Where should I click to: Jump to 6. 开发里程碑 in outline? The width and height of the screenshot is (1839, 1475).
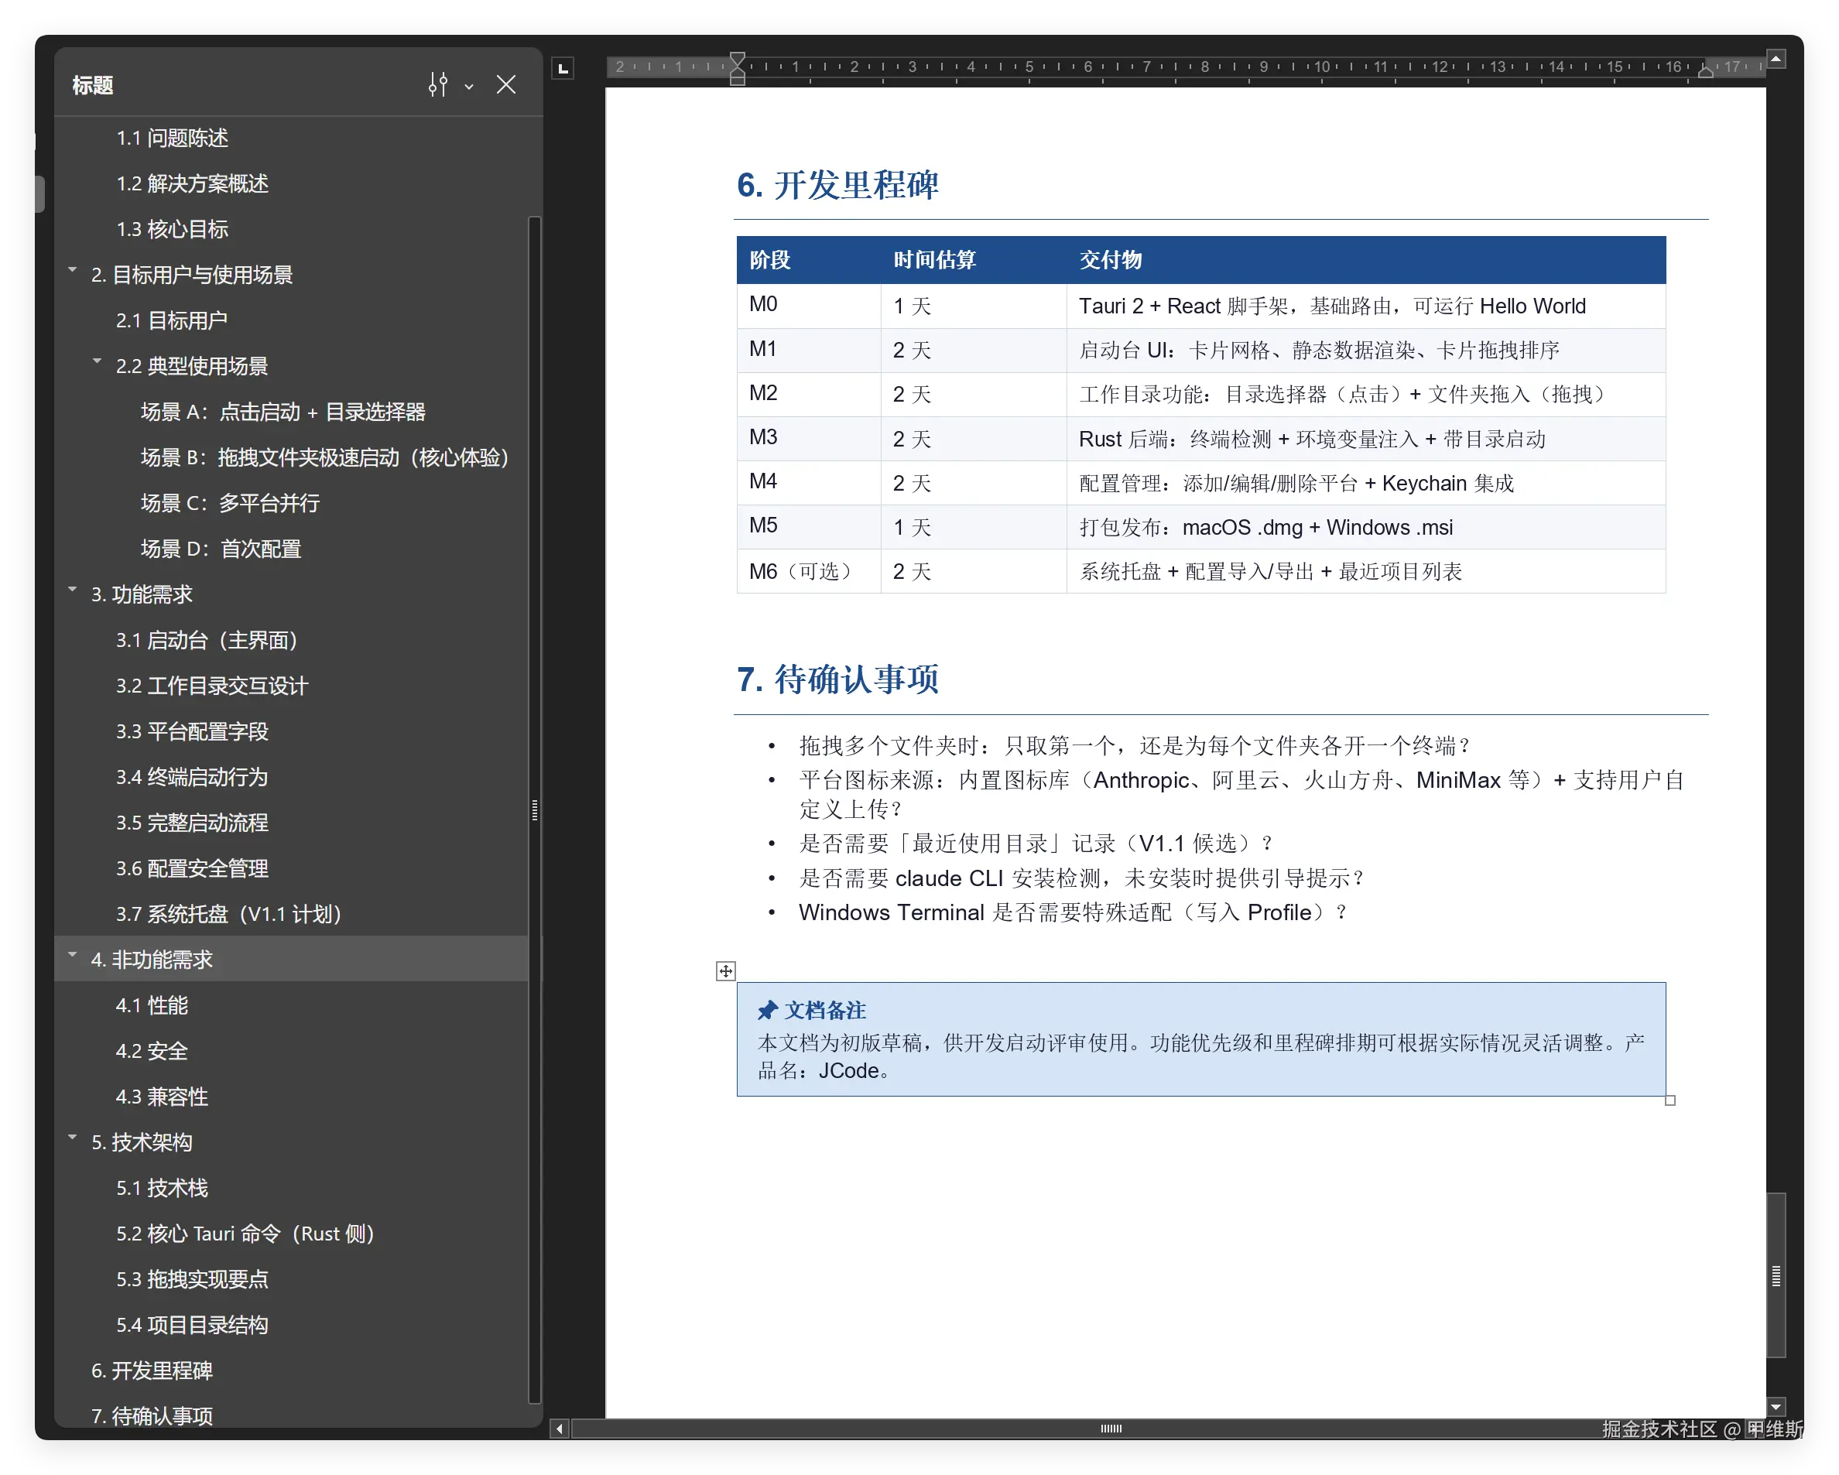152,1370
